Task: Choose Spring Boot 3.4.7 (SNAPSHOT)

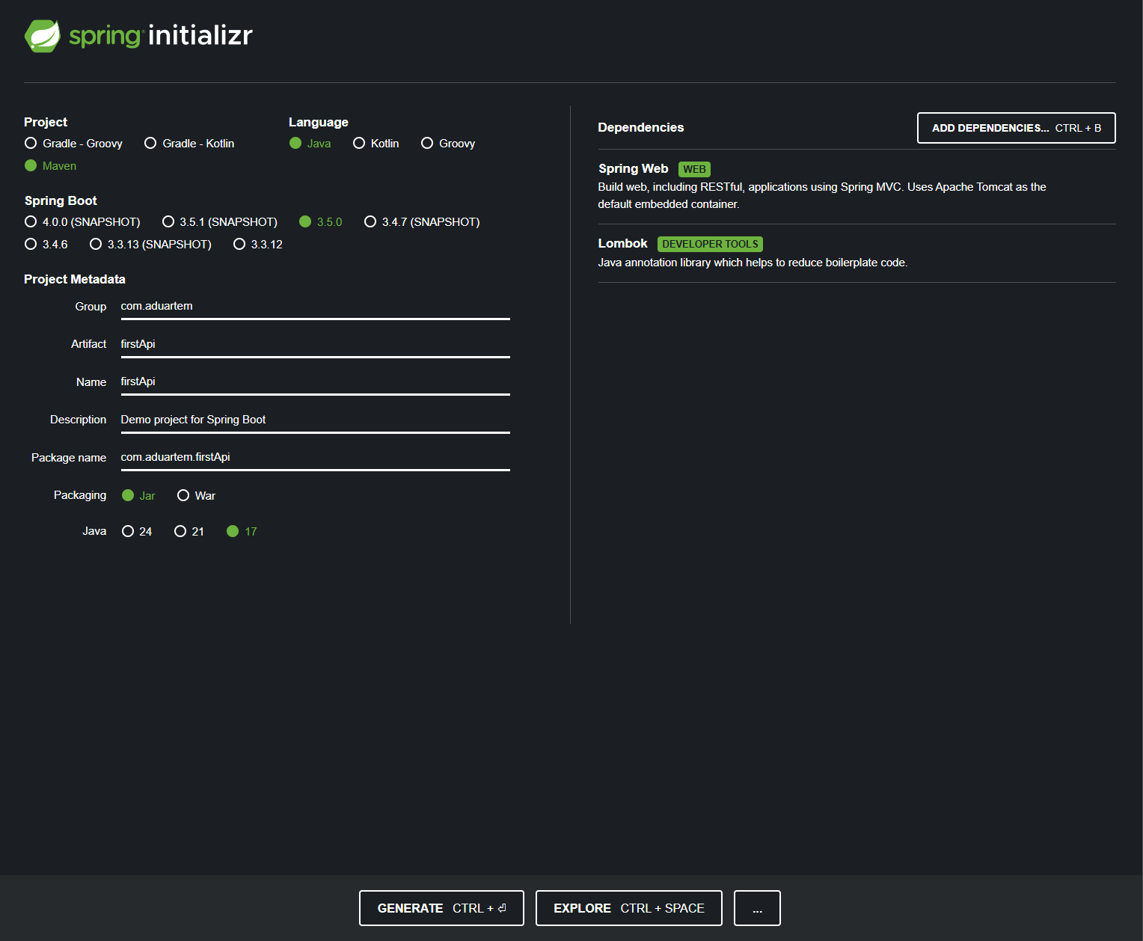Action: pos(422,222)
